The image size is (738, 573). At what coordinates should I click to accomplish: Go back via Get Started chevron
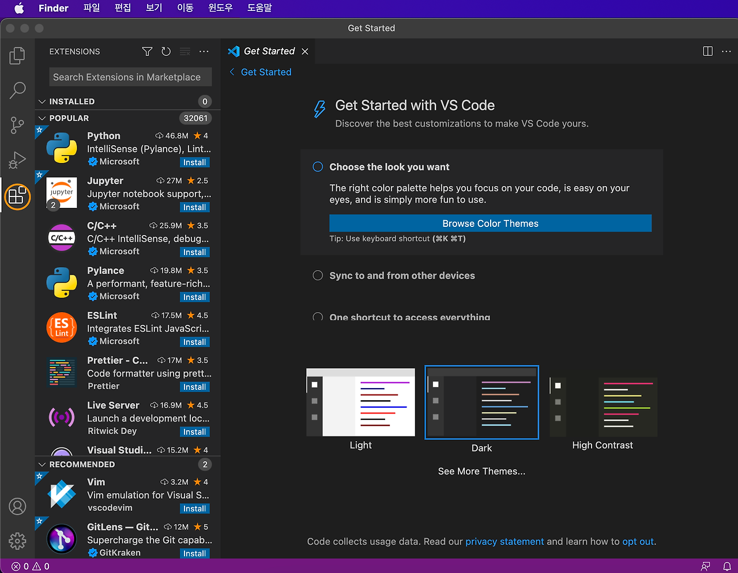tap(232, 72)
